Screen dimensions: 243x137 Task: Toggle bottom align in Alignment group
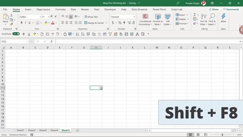[71, 17]
